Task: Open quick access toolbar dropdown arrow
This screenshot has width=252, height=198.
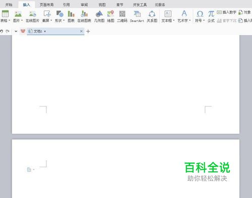Action: pyautogui.click(x=16, y=31)
